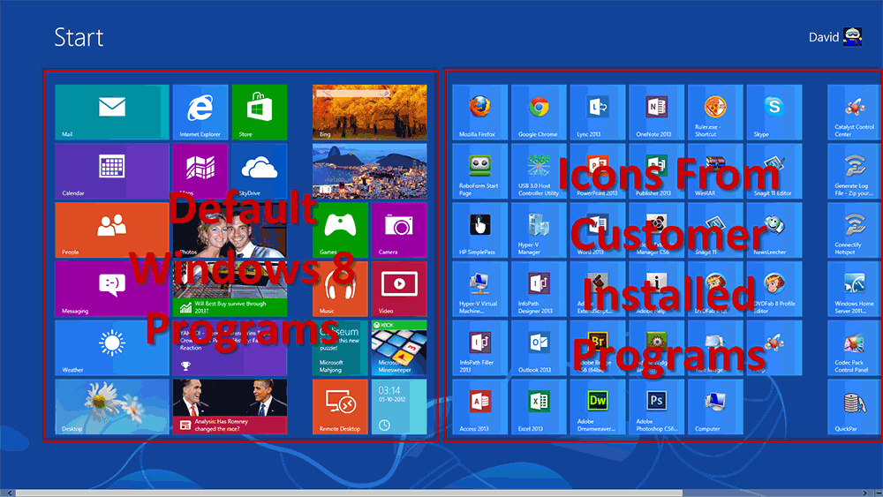This screenshot has width=883, height=497.
Task: Open the Weather tile
Action: tap(112, 347)
